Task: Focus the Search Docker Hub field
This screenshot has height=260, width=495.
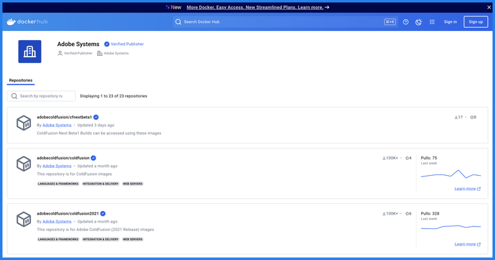Action: (285, 22)
